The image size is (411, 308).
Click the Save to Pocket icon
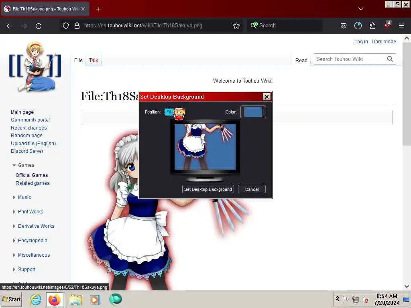344,26
